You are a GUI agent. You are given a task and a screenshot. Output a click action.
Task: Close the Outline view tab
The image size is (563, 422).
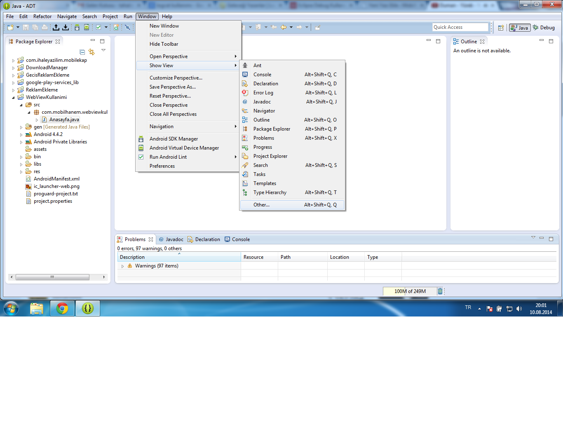482,42
